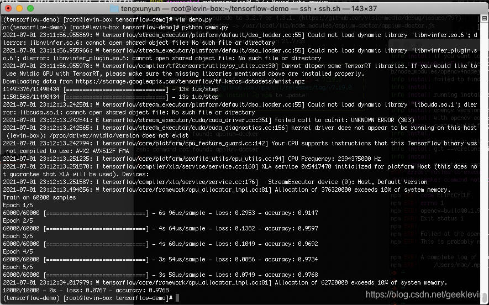Click the 'loss: 0.2953' value

coord(235,213)
